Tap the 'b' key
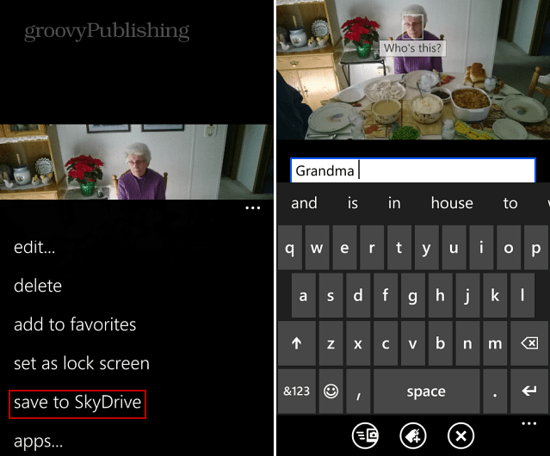Viewport: 550px width, 456px height. click(x=440, y=343)
